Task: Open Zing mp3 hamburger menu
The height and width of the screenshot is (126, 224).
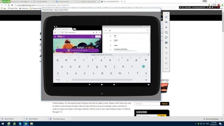Action: pos(55,36)
